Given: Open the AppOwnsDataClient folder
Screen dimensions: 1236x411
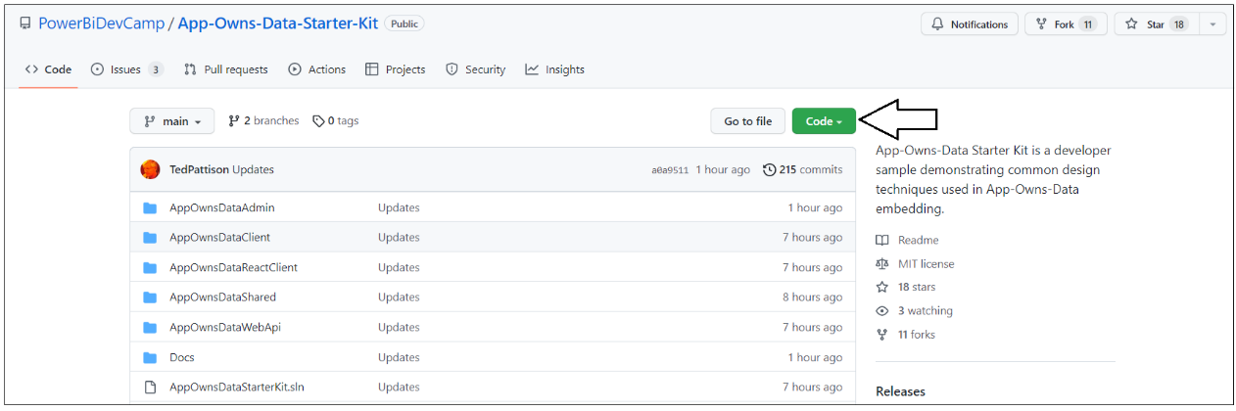Looking at the screenshot, I should pos(220,238).
